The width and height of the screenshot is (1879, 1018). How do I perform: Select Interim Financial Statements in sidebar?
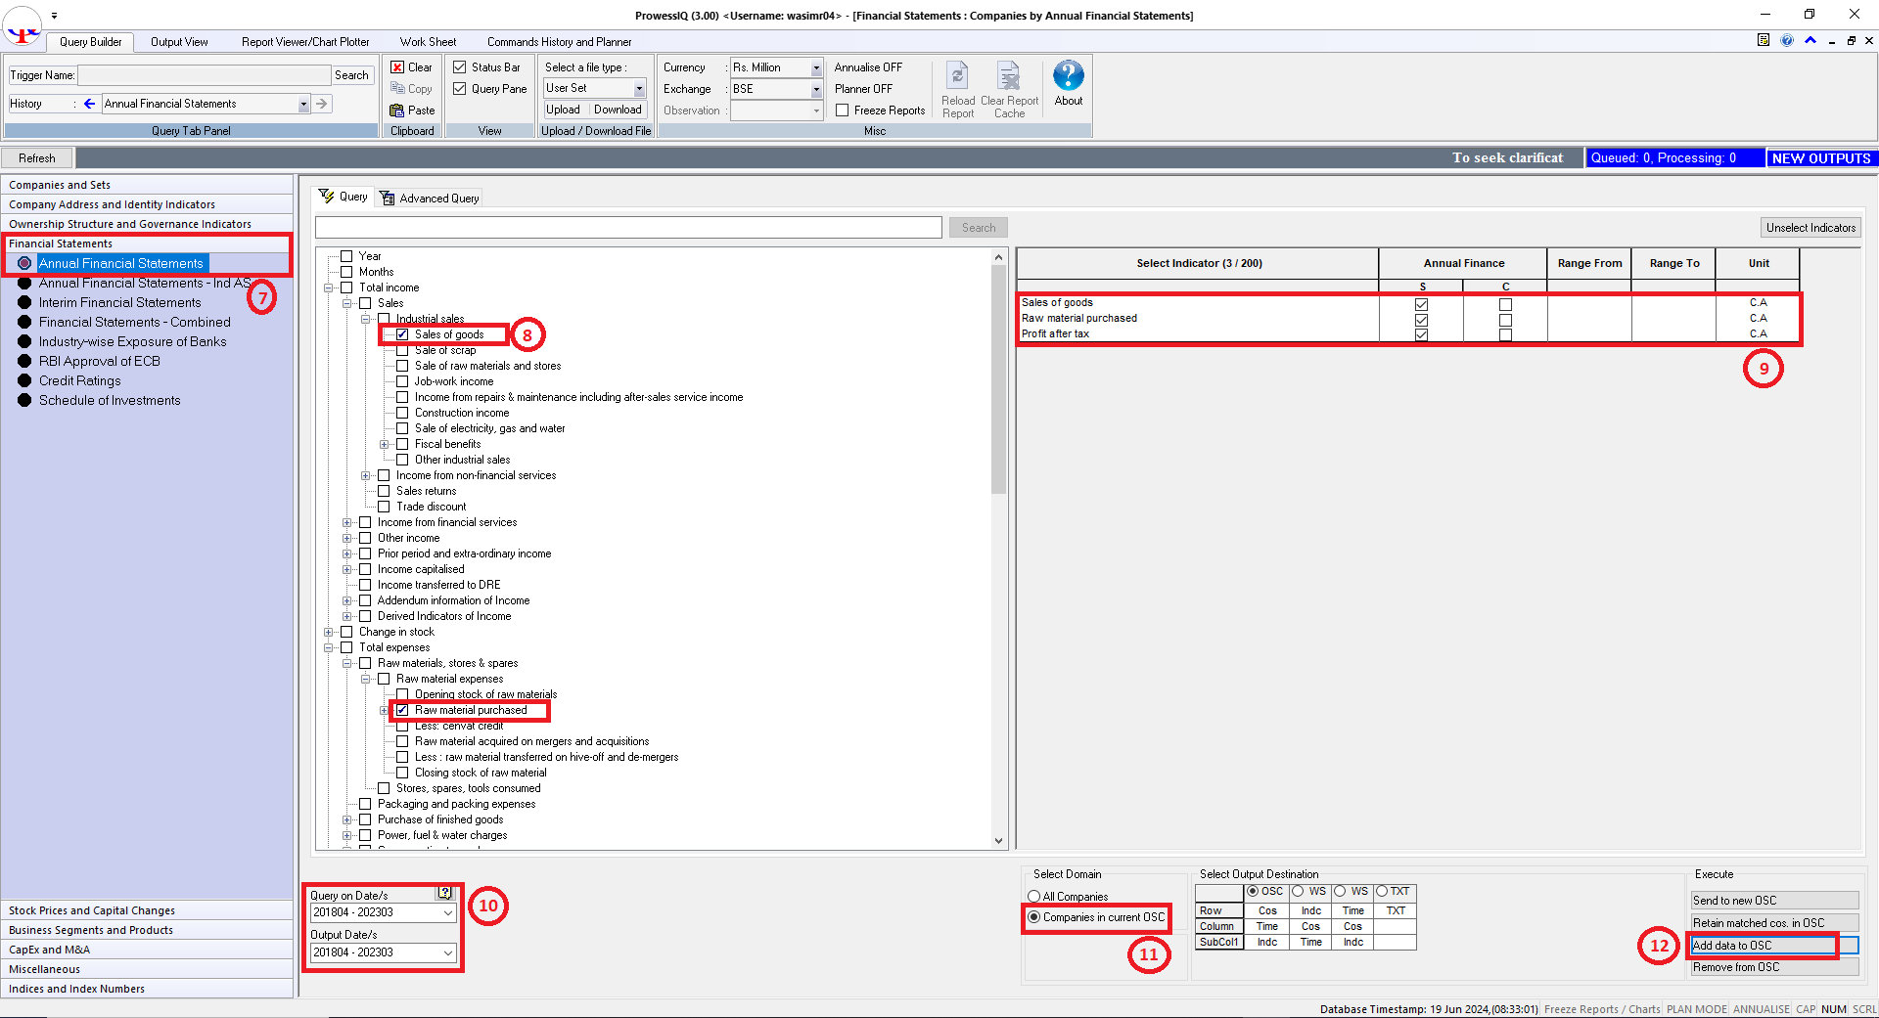click(119, 302)
